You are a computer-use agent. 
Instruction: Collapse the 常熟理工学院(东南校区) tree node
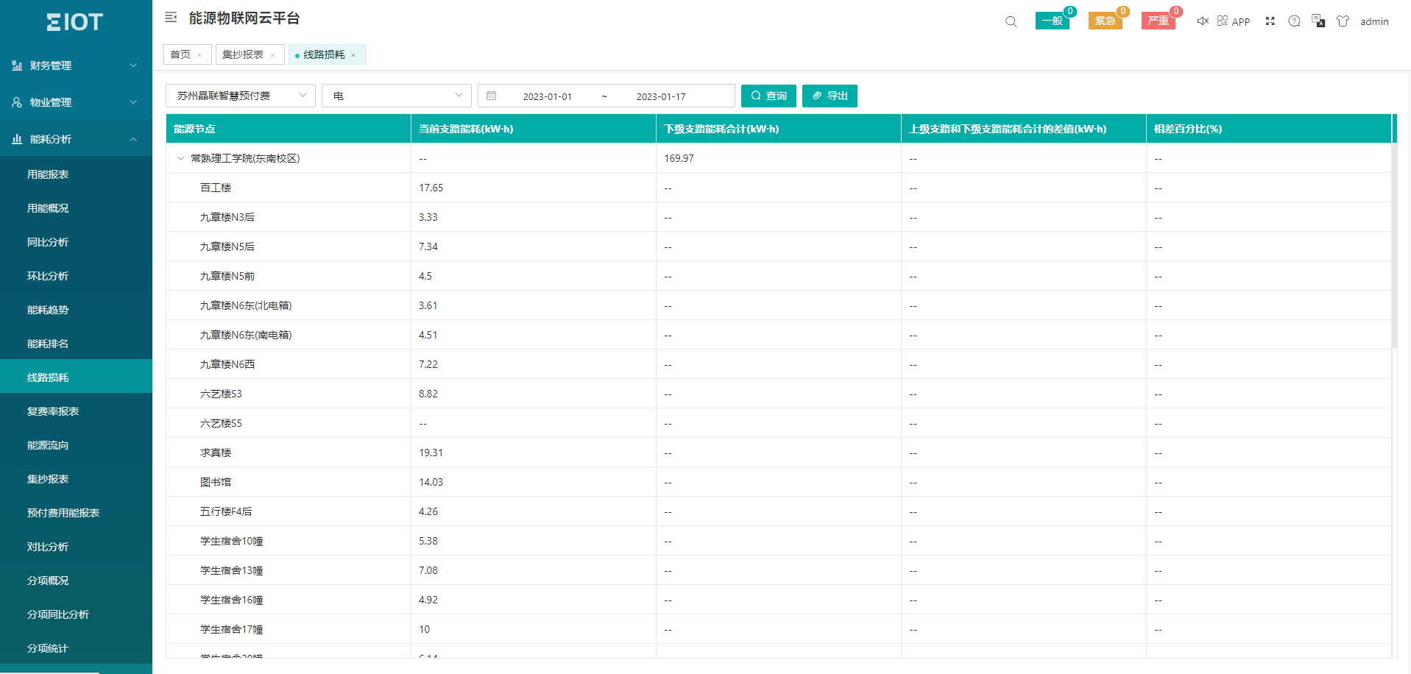pos(180,158)
